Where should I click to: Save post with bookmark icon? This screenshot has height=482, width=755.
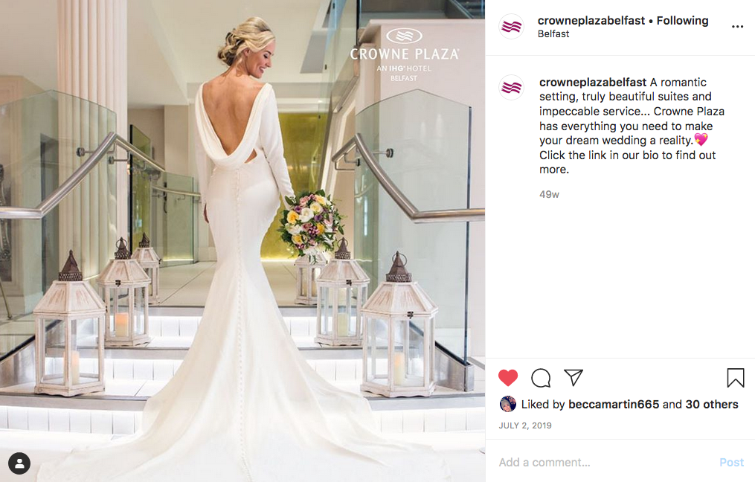point(735,378)
